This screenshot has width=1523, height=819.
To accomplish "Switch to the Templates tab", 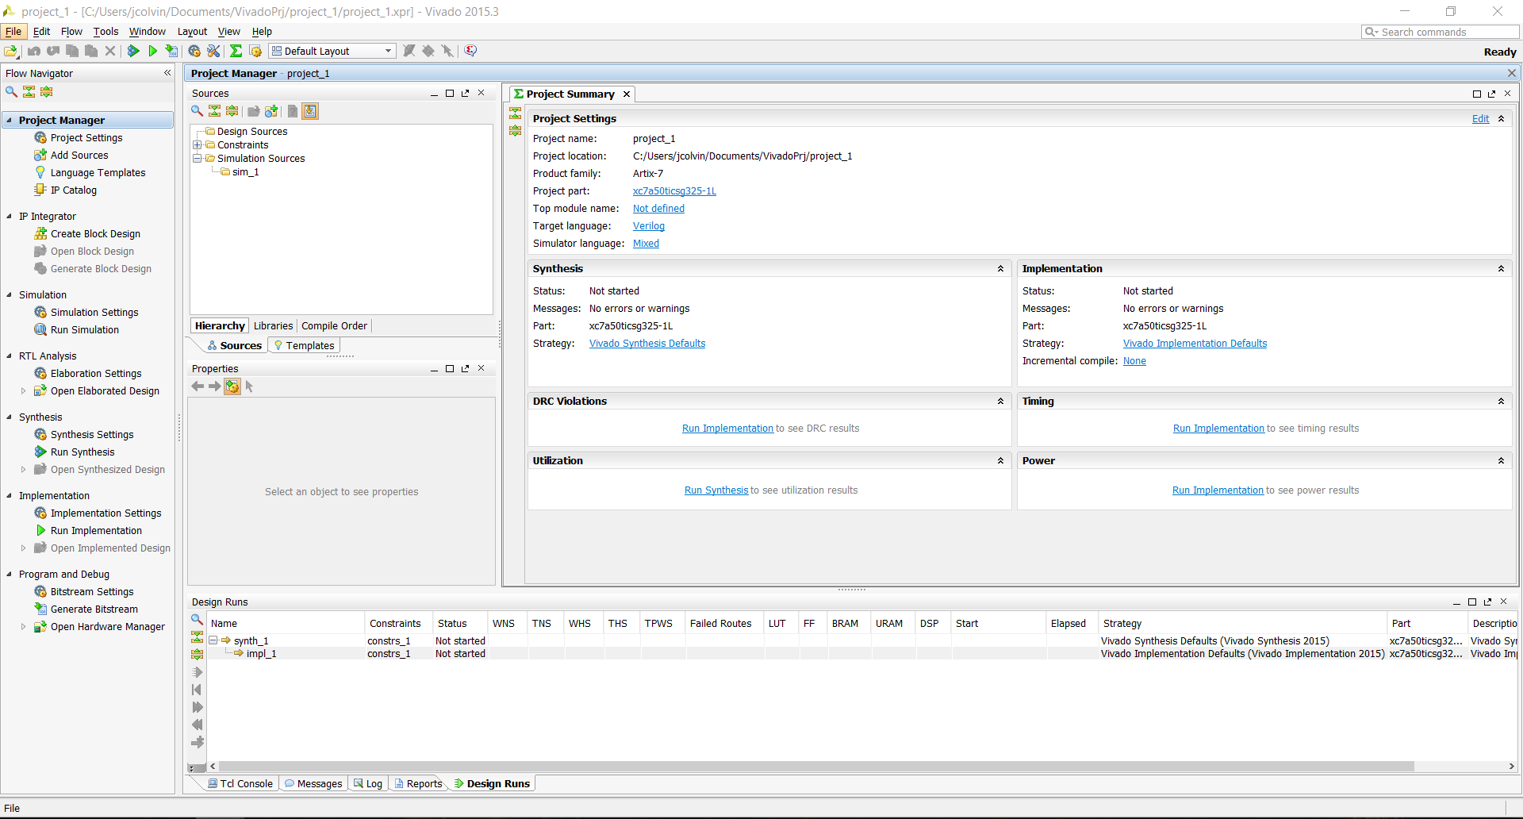I will point(304,346).
